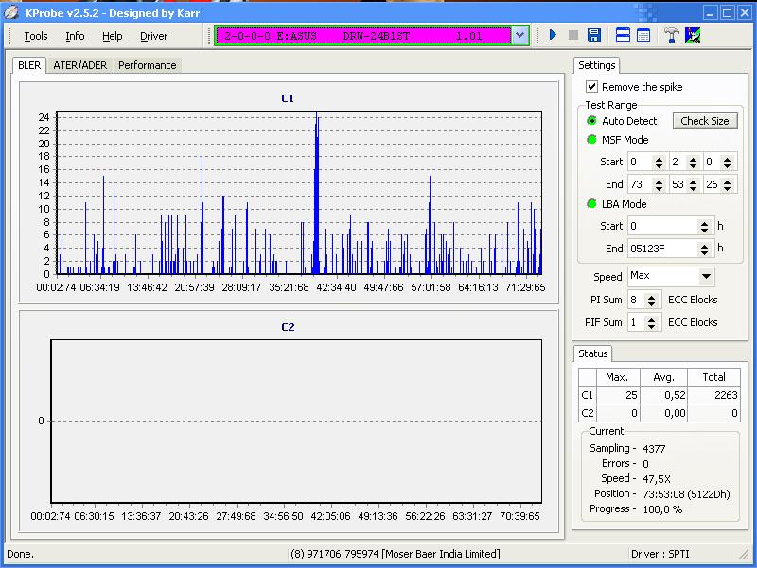Adjust MSF End frames spinner showing 26
This screenshot has height=568, width=757.
727,184
